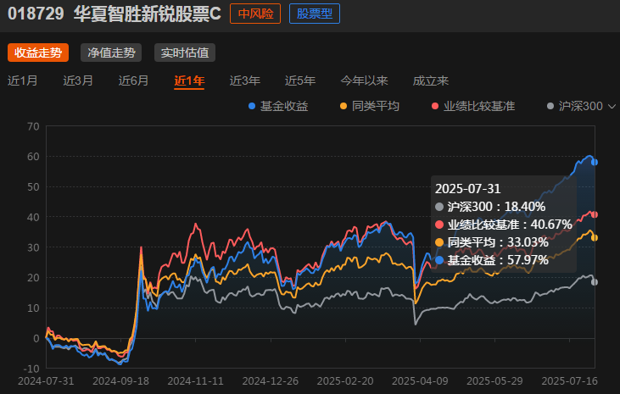Click the blue dot before 基金收益 legend

point(252,106)
